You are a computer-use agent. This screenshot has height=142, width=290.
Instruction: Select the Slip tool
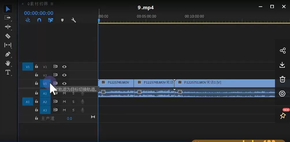click(x=8, y=45)
